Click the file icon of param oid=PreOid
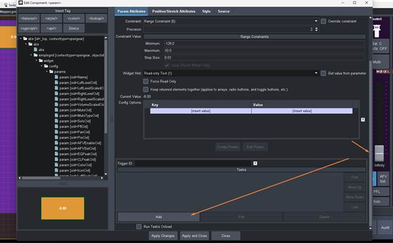This screenshot has height=243, width=393. pos(57,137)
